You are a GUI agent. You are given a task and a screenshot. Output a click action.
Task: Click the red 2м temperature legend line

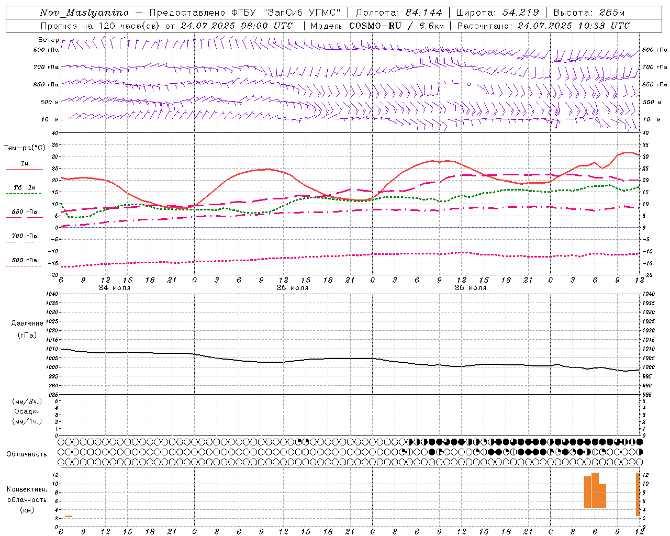coord(24,169)
